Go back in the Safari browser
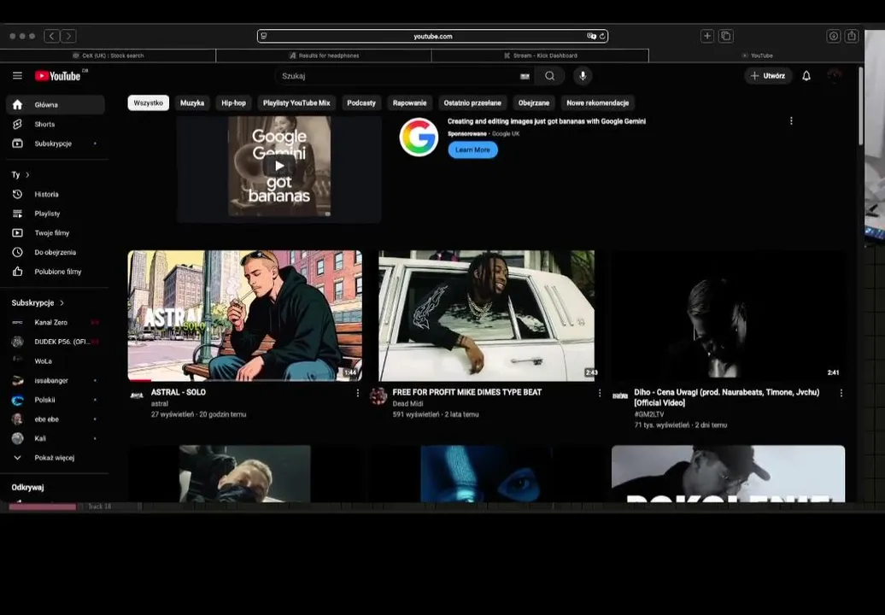This screenshot has height=615, width=885. pyautogui.click(x=52, y=36)
